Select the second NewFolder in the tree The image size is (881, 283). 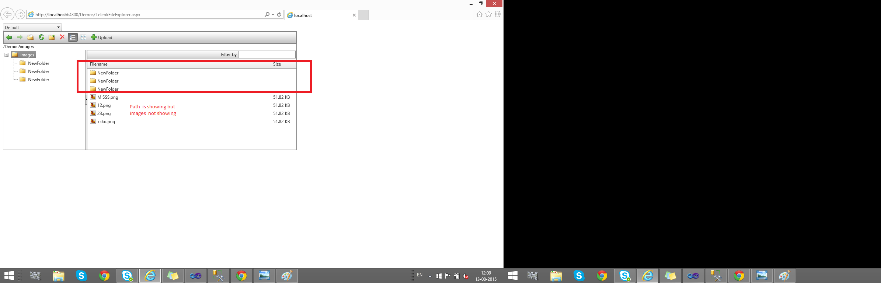38,71
